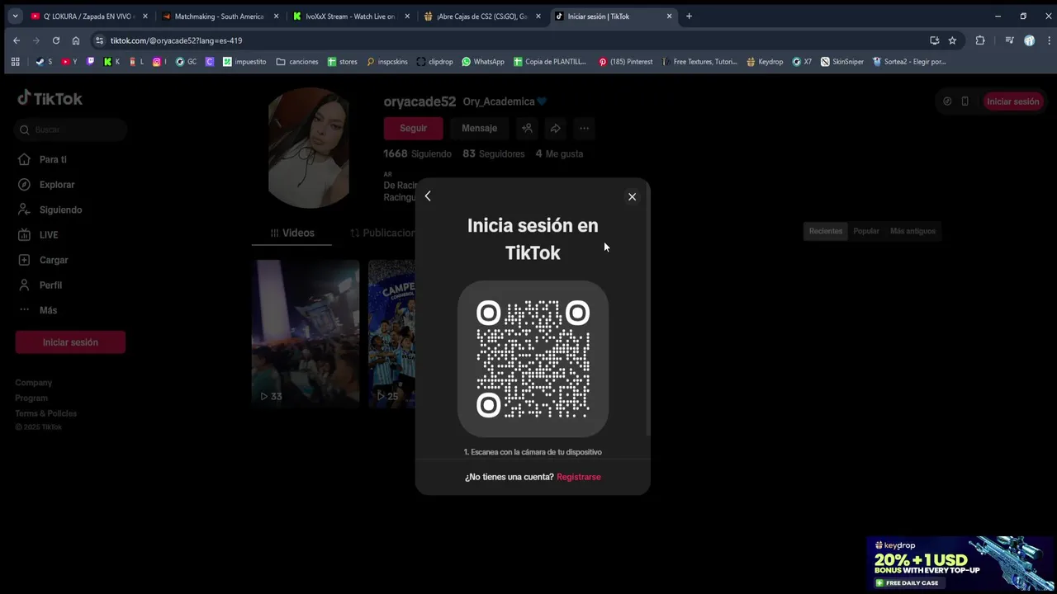
Task: Switch to the Q' LOKURA YouTube tab
Action: pyautogui.click(x=88, y=16)
